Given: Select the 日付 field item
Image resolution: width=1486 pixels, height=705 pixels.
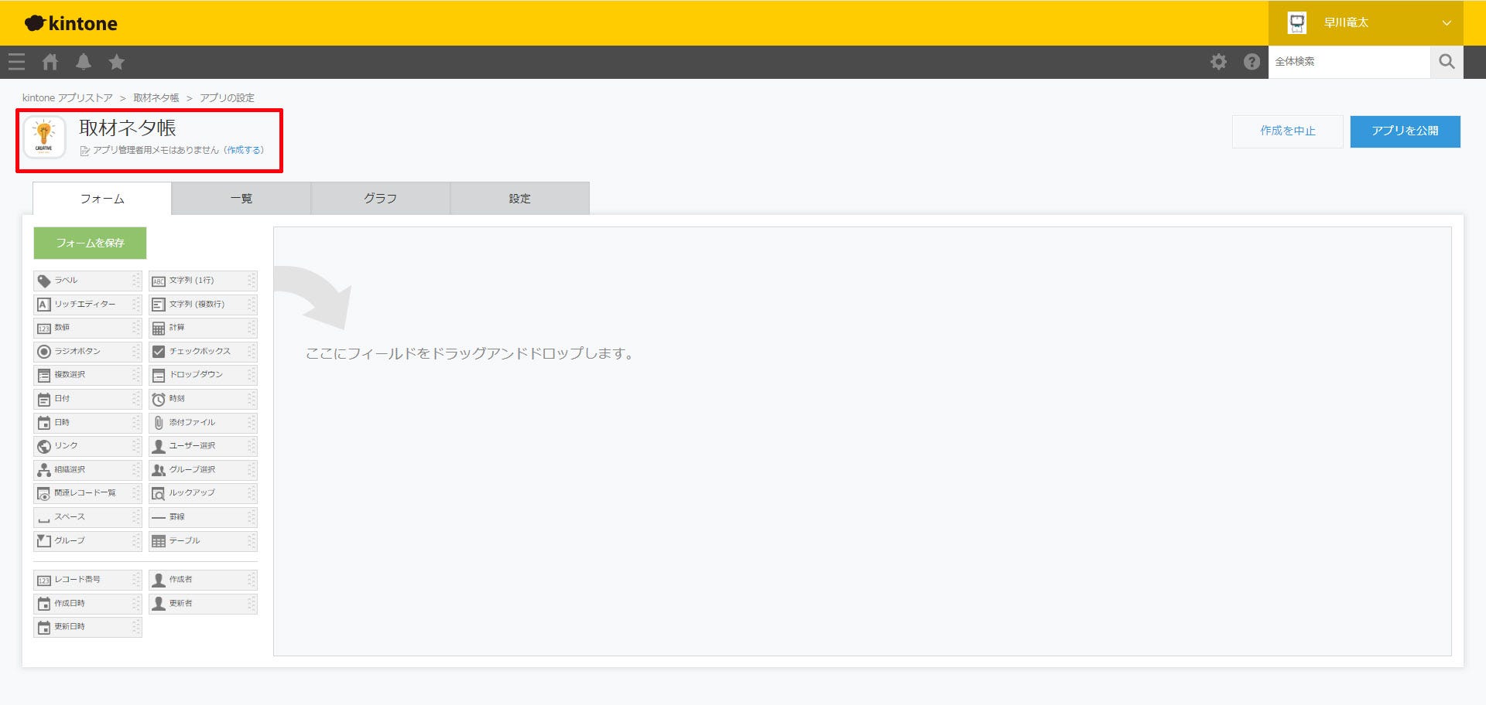Looking at the screenshot, I should (x=87, y=399).
